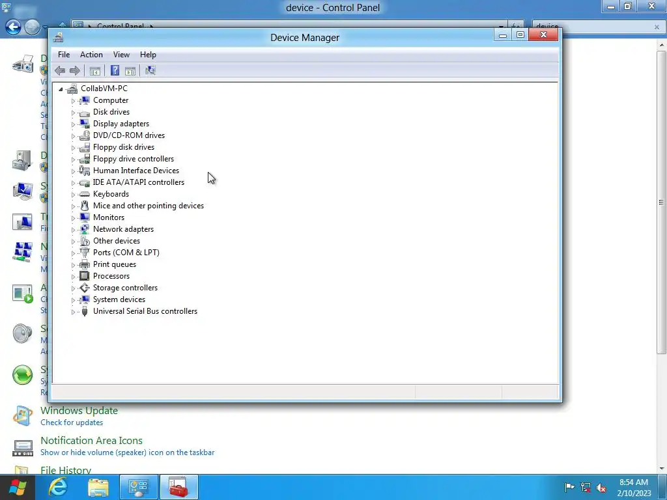The height and width of the screenshot is (500, 667).
Task: Open the Help toolbar icon with question mark
Action: coord(115,70)
